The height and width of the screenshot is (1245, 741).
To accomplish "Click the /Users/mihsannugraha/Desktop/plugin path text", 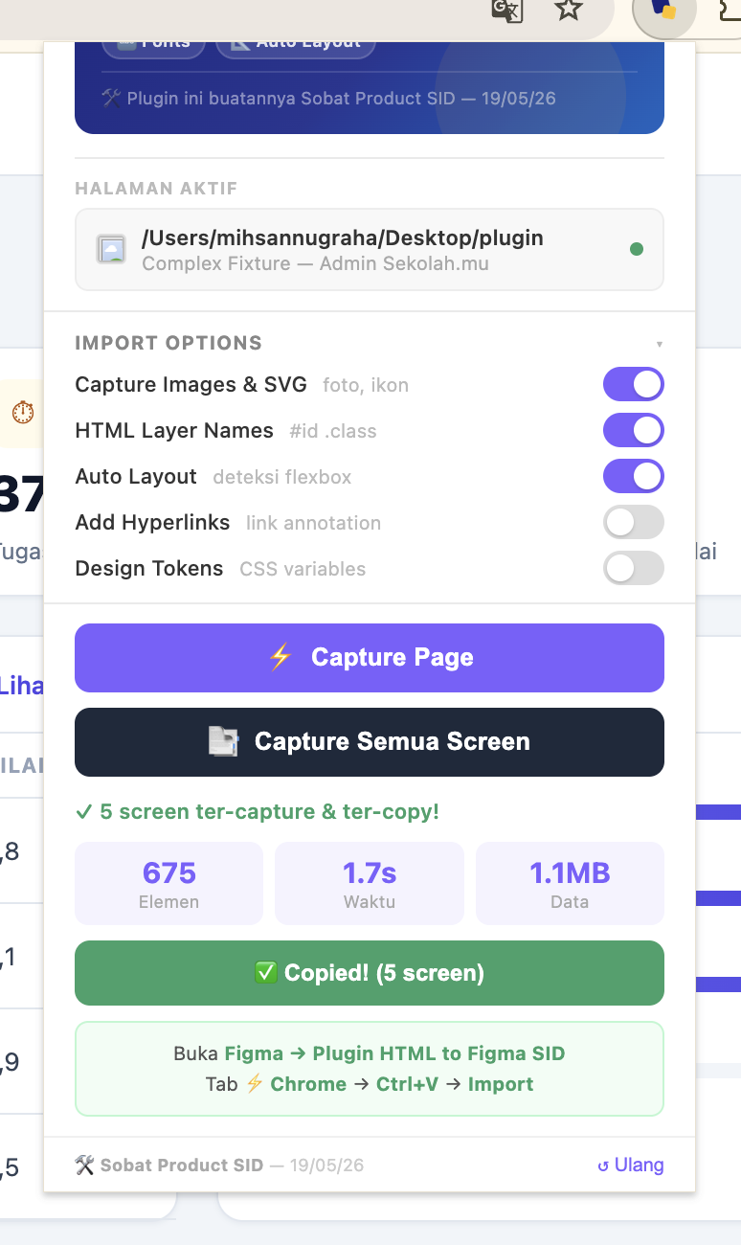I will pyautogui.click(x=343, y=238).
